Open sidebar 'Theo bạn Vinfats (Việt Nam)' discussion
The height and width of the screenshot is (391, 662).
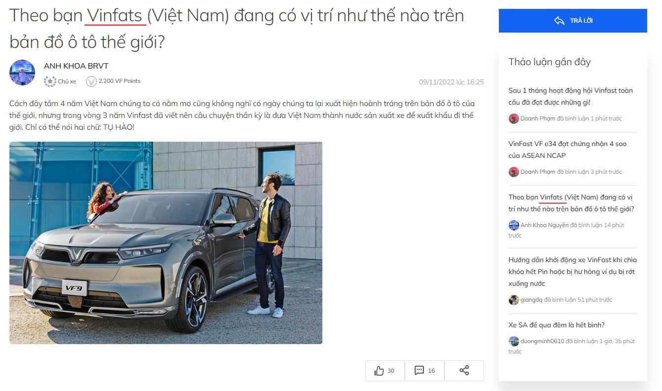571,203
